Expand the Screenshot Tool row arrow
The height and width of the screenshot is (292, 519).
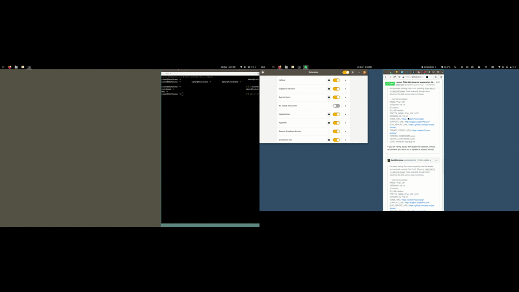[345, 140]
